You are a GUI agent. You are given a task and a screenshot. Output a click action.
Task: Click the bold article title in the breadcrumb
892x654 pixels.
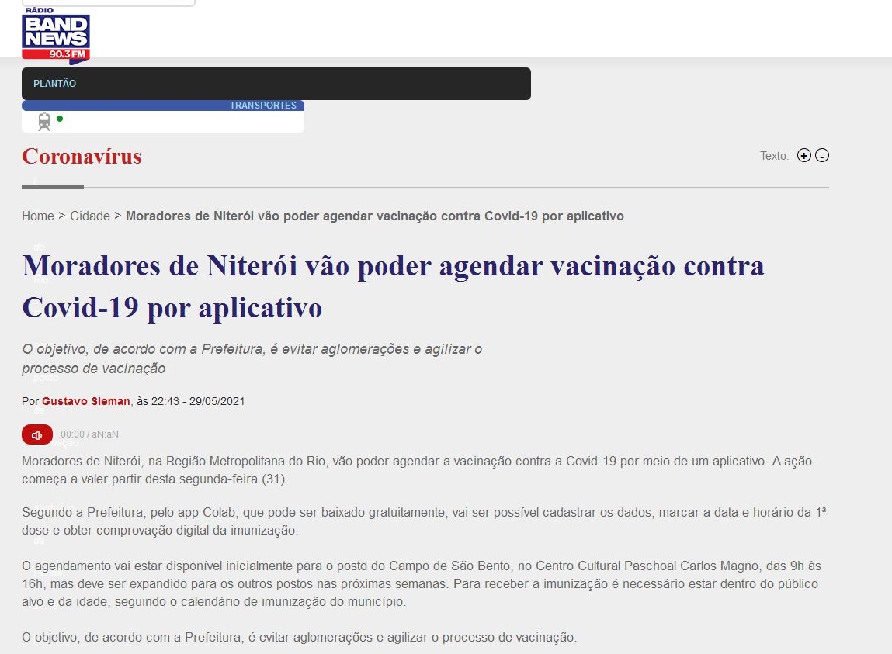[374, 216]
